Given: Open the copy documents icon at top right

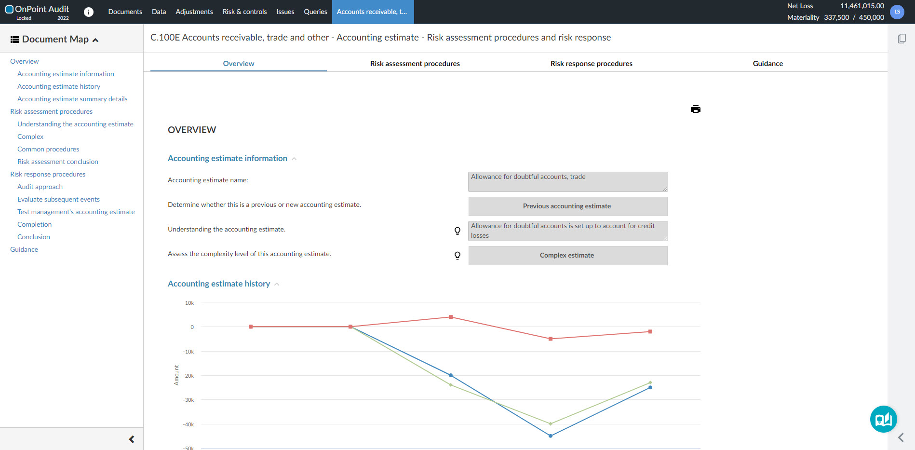Looking at the screenshot, I should 902,39.
